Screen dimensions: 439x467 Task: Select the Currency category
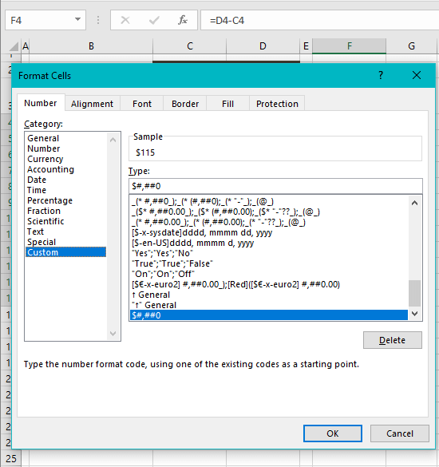65,159
